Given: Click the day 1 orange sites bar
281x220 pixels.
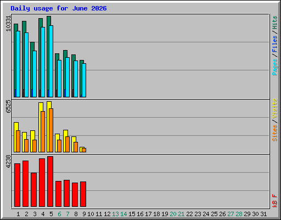Looking at the screenshot, I should [x=18, y=141].
